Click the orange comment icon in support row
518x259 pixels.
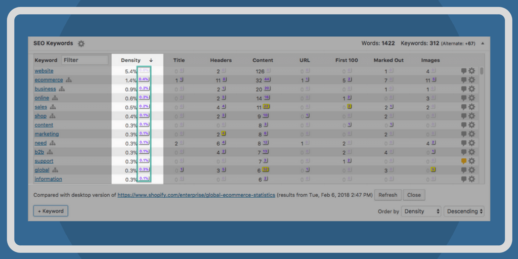tap(463, 161)
